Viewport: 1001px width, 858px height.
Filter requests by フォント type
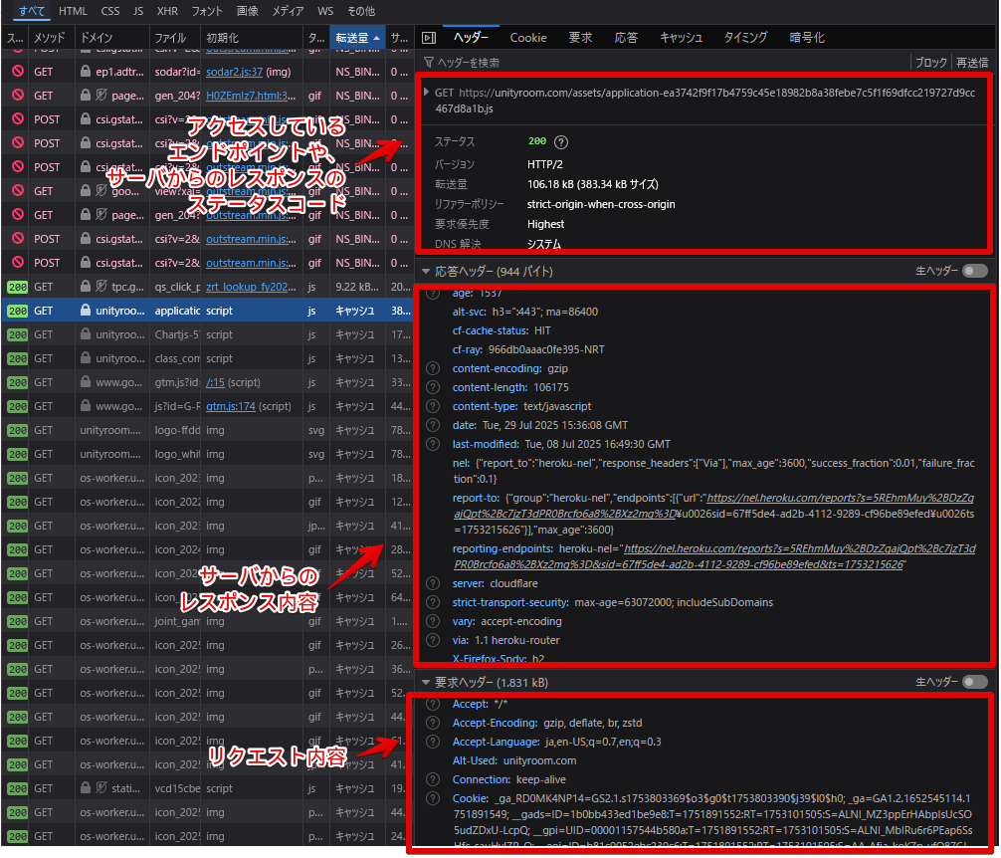(x=207, y=11)
